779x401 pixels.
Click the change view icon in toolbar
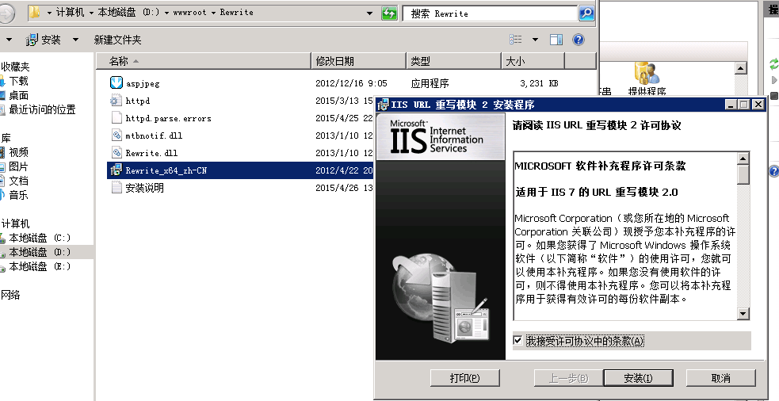click(x=516, y=40)
